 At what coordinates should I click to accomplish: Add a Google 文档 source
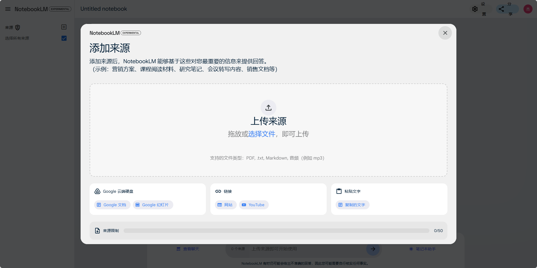[x=112, y=205]
